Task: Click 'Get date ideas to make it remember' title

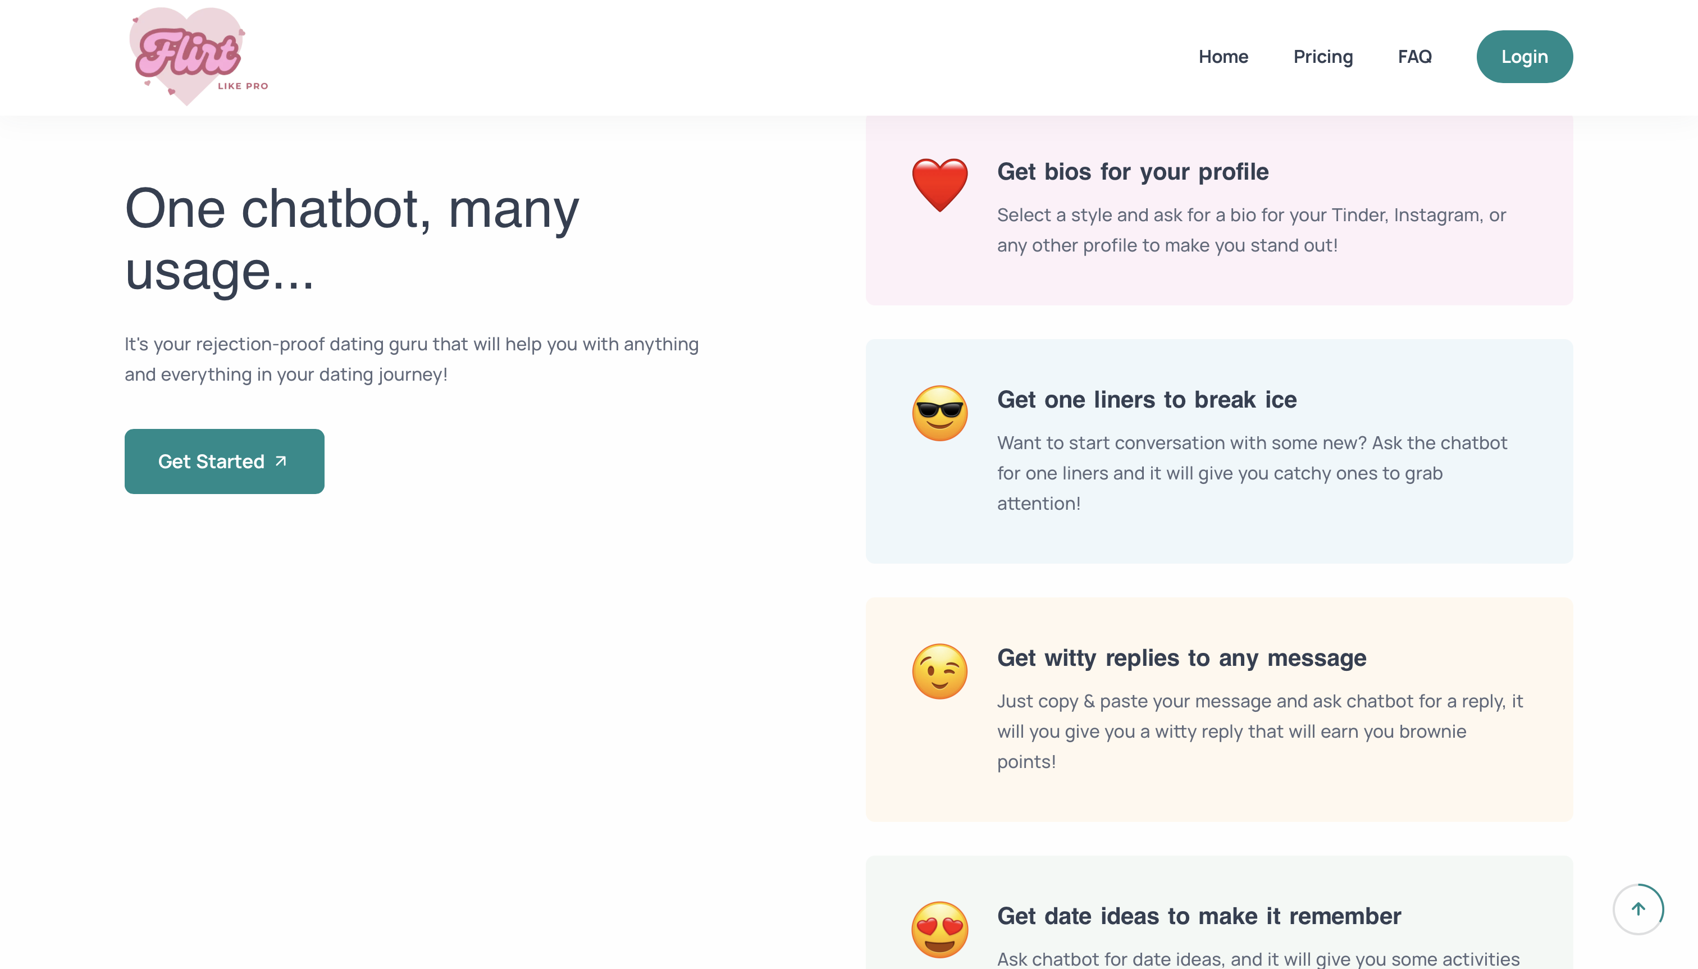Action: pyautogui.click(x=1198, y=916)
